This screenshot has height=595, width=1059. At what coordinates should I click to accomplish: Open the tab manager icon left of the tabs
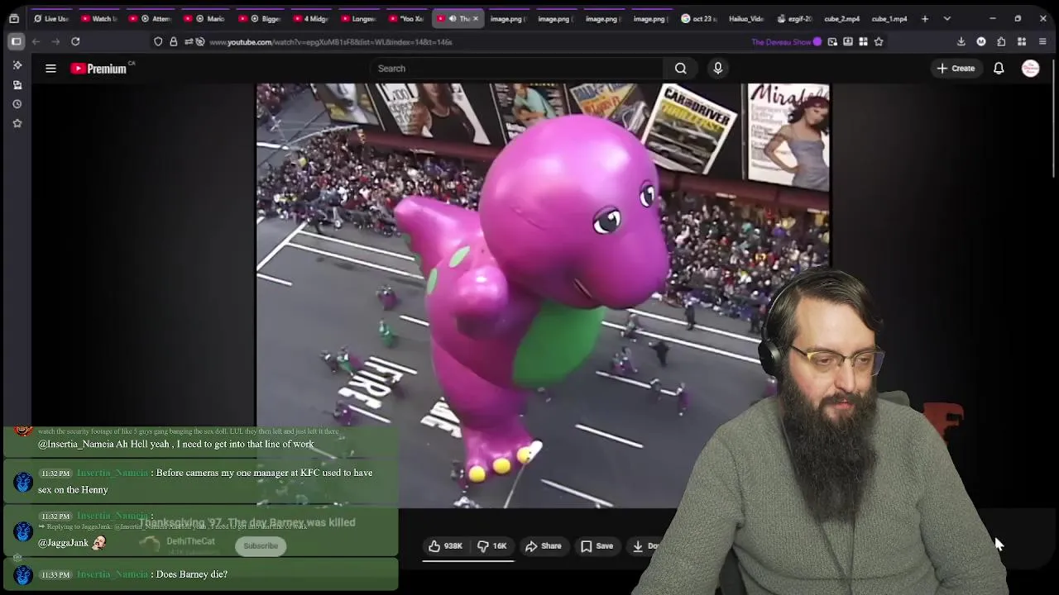pyautogui.click(x=14, y=18)
